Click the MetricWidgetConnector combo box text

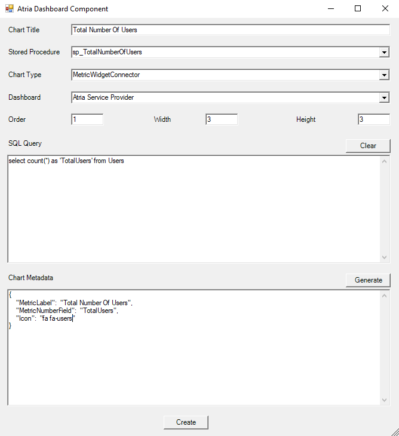coord(106,75)
